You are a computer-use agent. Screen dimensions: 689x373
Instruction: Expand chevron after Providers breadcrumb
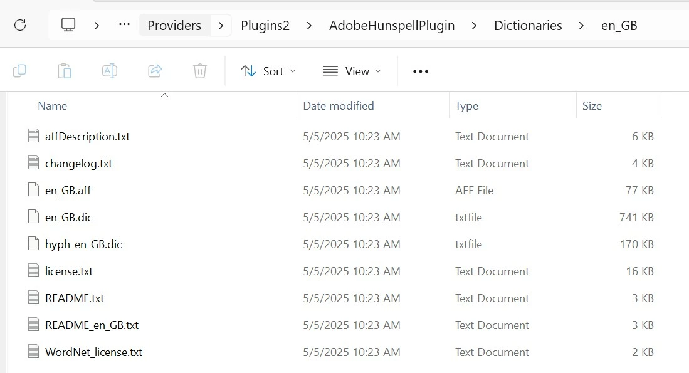[x=221, y=26]
